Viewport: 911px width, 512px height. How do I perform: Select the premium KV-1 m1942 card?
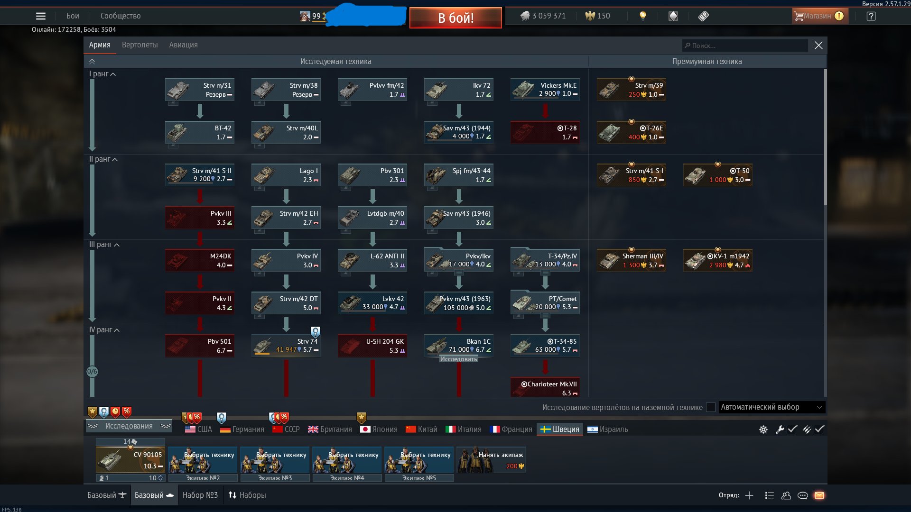pos(718,260)
